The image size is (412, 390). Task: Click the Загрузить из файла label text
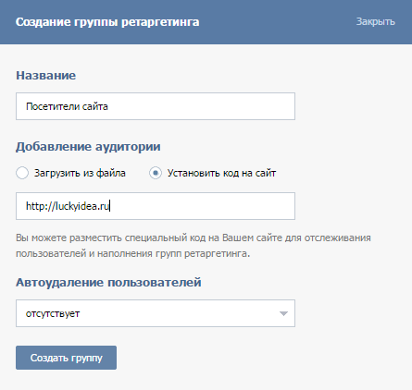(80, 173)
